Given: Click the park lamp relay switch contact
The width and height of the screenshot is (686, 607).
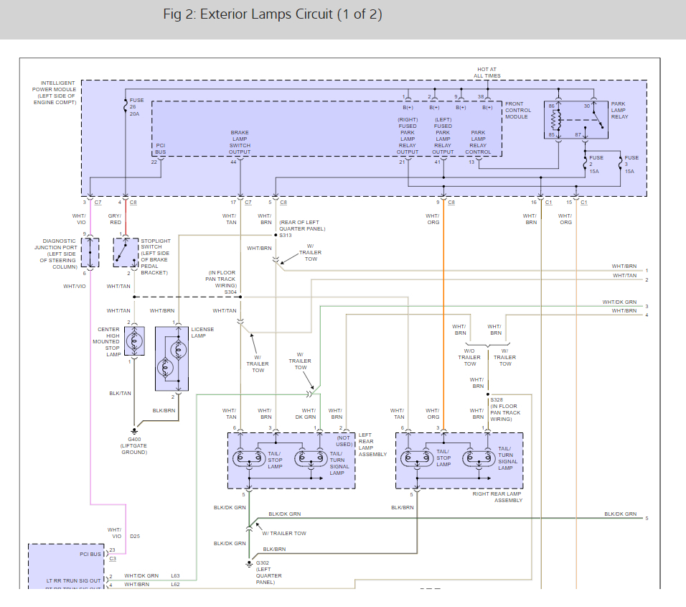Looking at the screenshot, I should pyautogui.click(x=598, y=119).
